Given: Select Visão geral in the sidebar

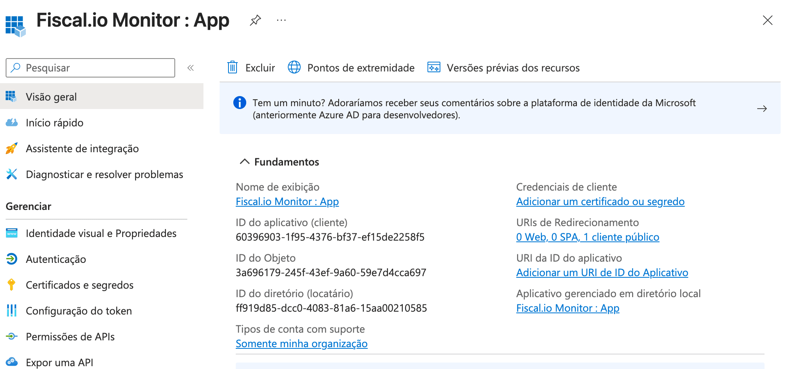Looking at the screenshot, I should [x=102, y=96].
